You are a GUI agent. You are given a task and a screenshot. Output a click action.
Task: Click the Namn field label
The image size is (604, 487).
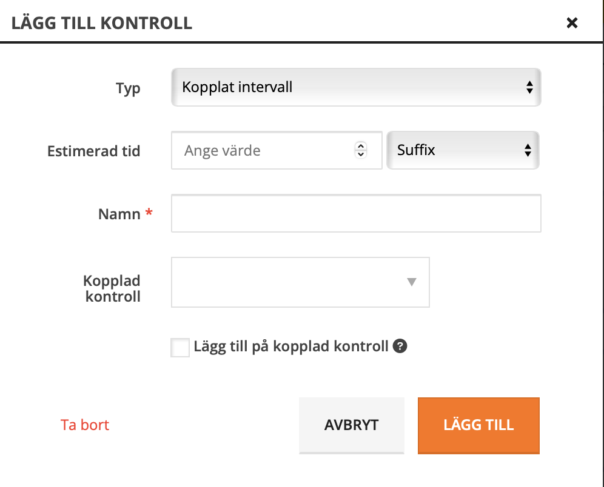pos(119,214)
